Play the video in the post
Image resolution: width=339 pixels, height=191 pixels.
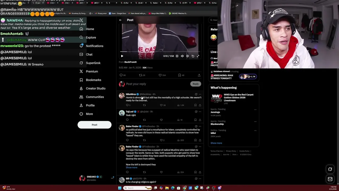122,56
